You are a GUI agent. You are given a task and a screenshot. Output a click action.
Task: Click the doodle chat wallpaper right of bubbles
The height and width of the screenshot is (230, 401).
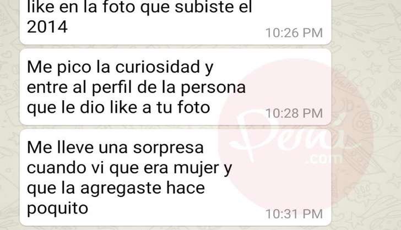click(x=366, y=115)
